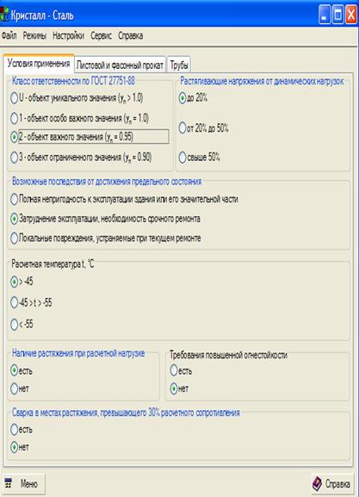Select Локальные повреждения consequence option
359x497 pixels.
(x=14, y=238)
